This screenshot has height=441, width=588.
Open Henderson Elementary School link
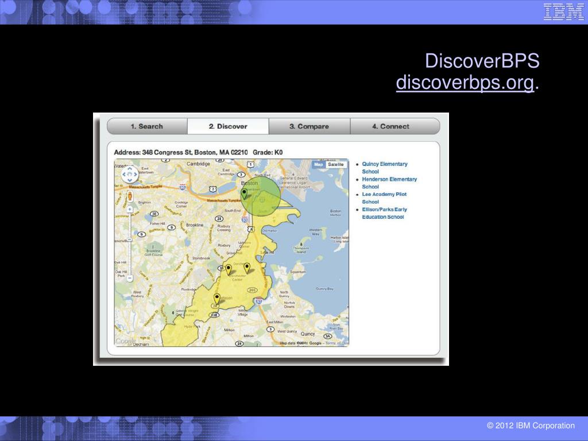[x=389, y=183]
